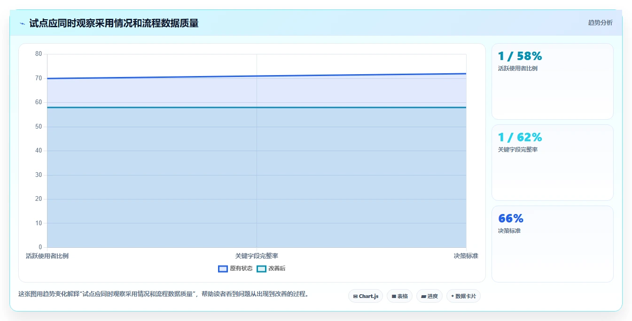Click the dark blue 原有状态 line in chart
This screenshot has width=632, height=321.
257,76
